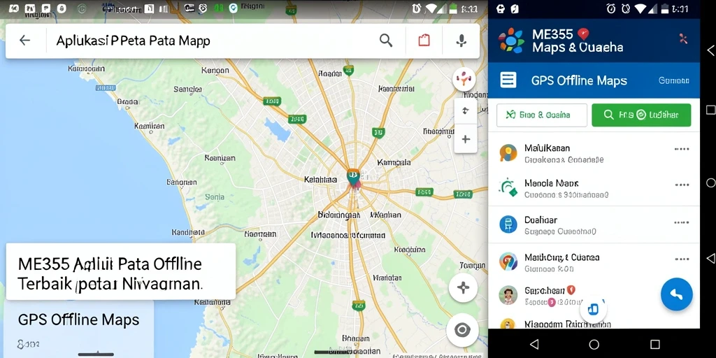Open the Cualiar list item

pos(594,224)
